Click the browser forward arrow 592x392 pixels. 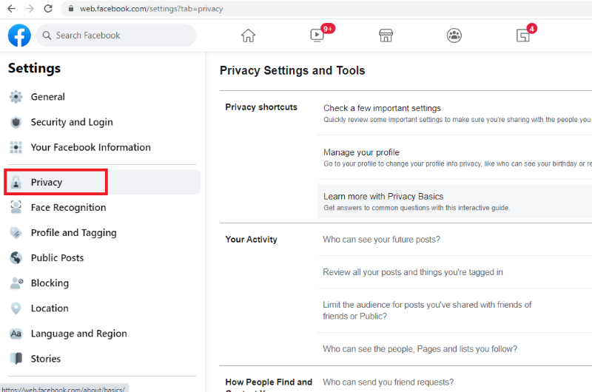[30, 8]
